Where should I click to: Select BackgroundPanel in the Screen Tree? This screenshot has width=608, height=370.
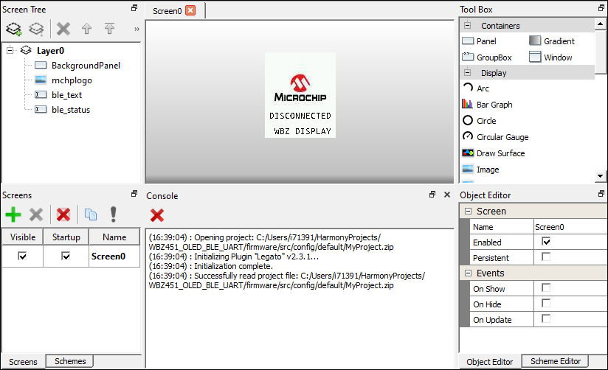(x=86, y=66)
